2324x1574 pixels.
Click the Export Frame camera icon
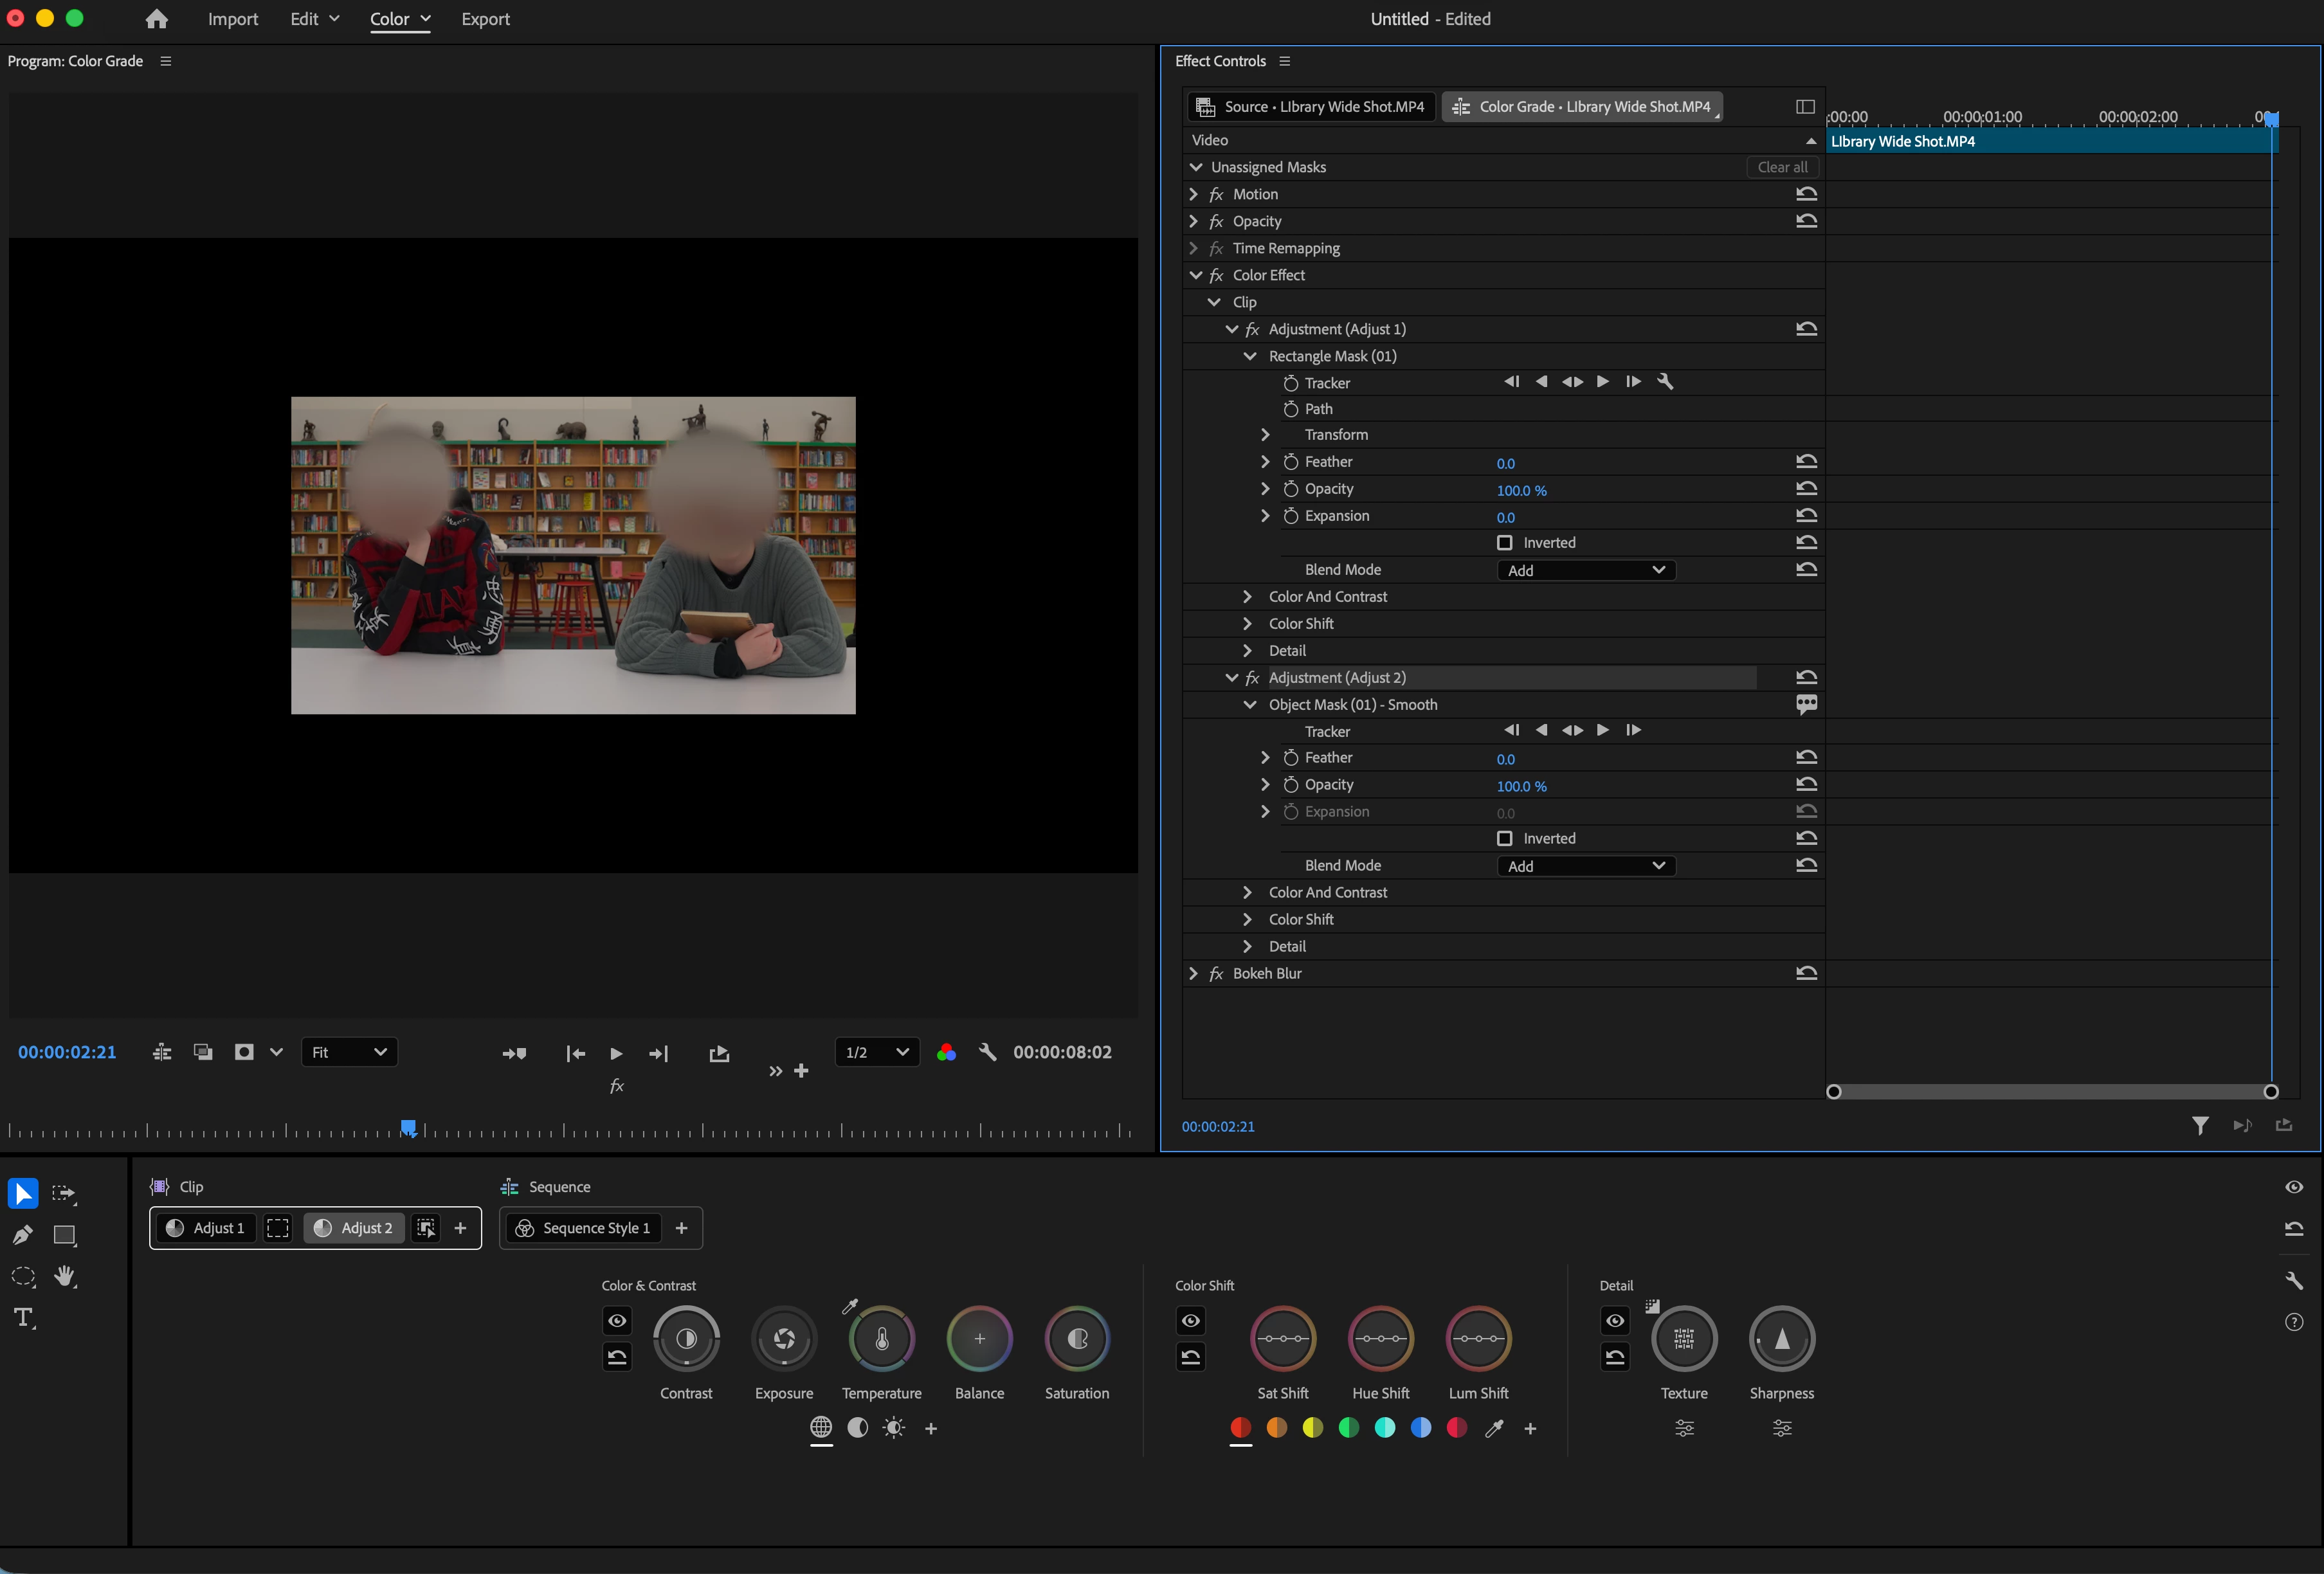point(244,1052)
